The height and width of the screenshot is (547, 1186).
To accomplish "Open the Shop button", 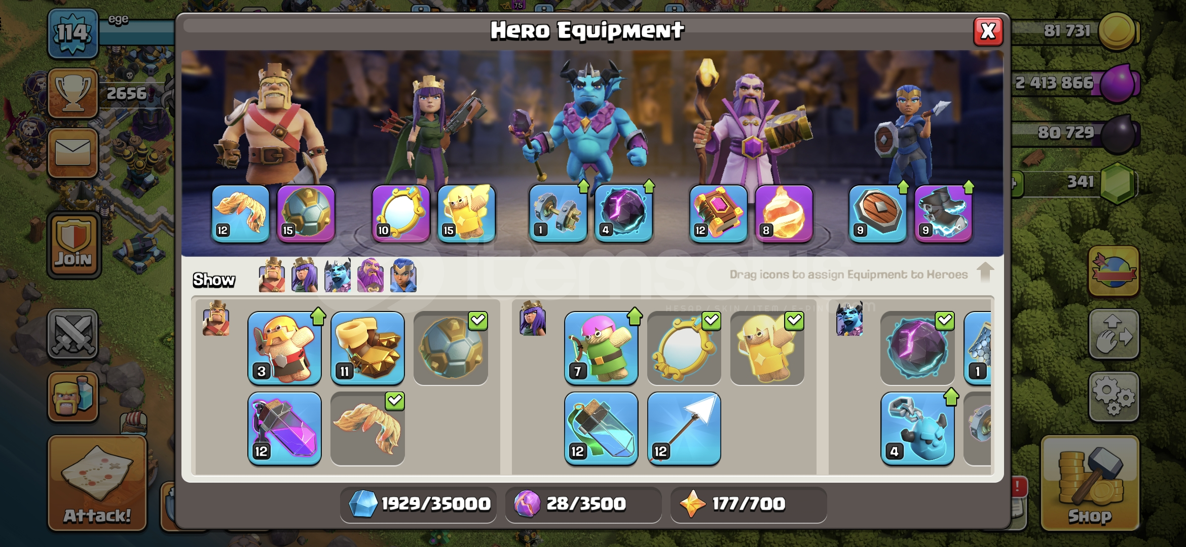I will point(1090,484).
